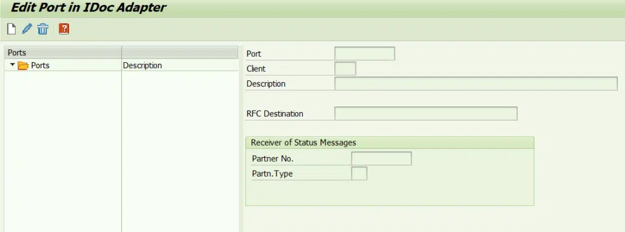This screenshot has width=625, height=232.
Task: Click into the Port input field
Action: pos(365,54)
